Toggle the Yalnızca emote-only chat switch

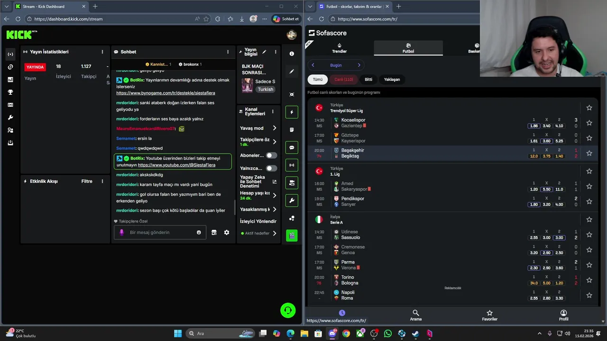click(271, 168)
